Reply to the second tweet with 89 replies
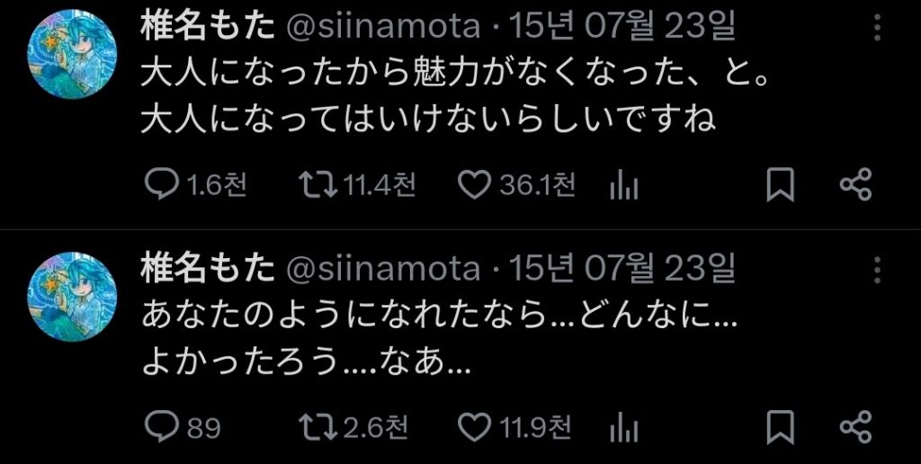 [x=163, y=426]
